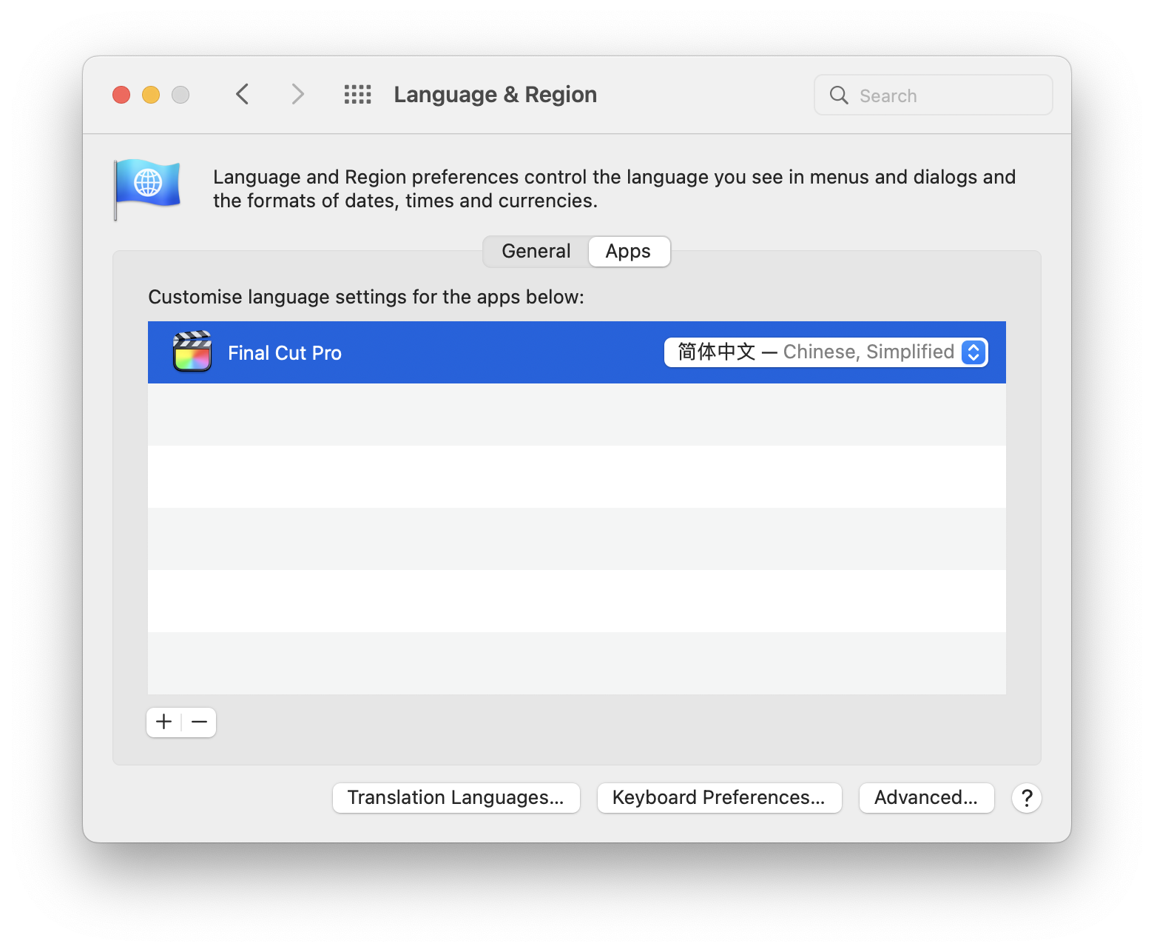Screen dimensions: 1154x952
Task: Click the help question mark icon
Action: 1026,798
